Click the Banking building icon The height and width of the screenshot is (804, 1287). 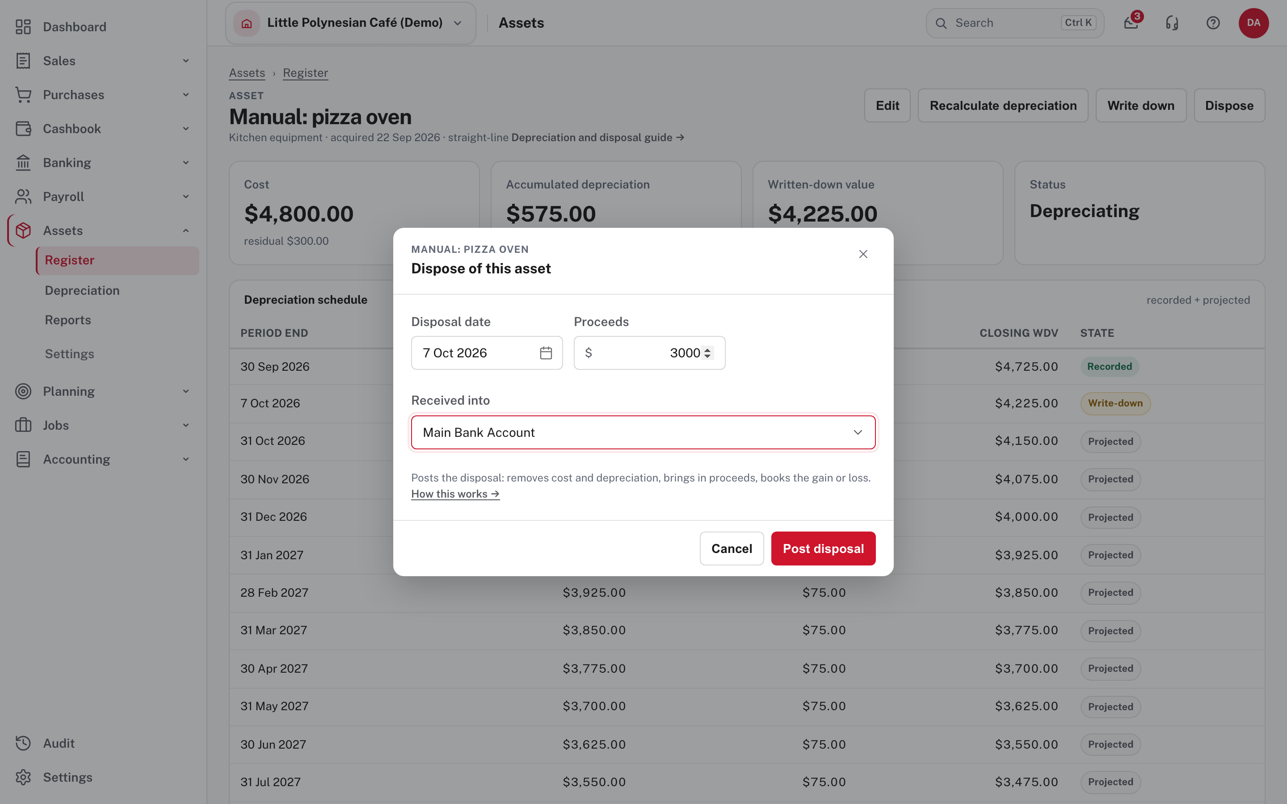coord(23,163)
